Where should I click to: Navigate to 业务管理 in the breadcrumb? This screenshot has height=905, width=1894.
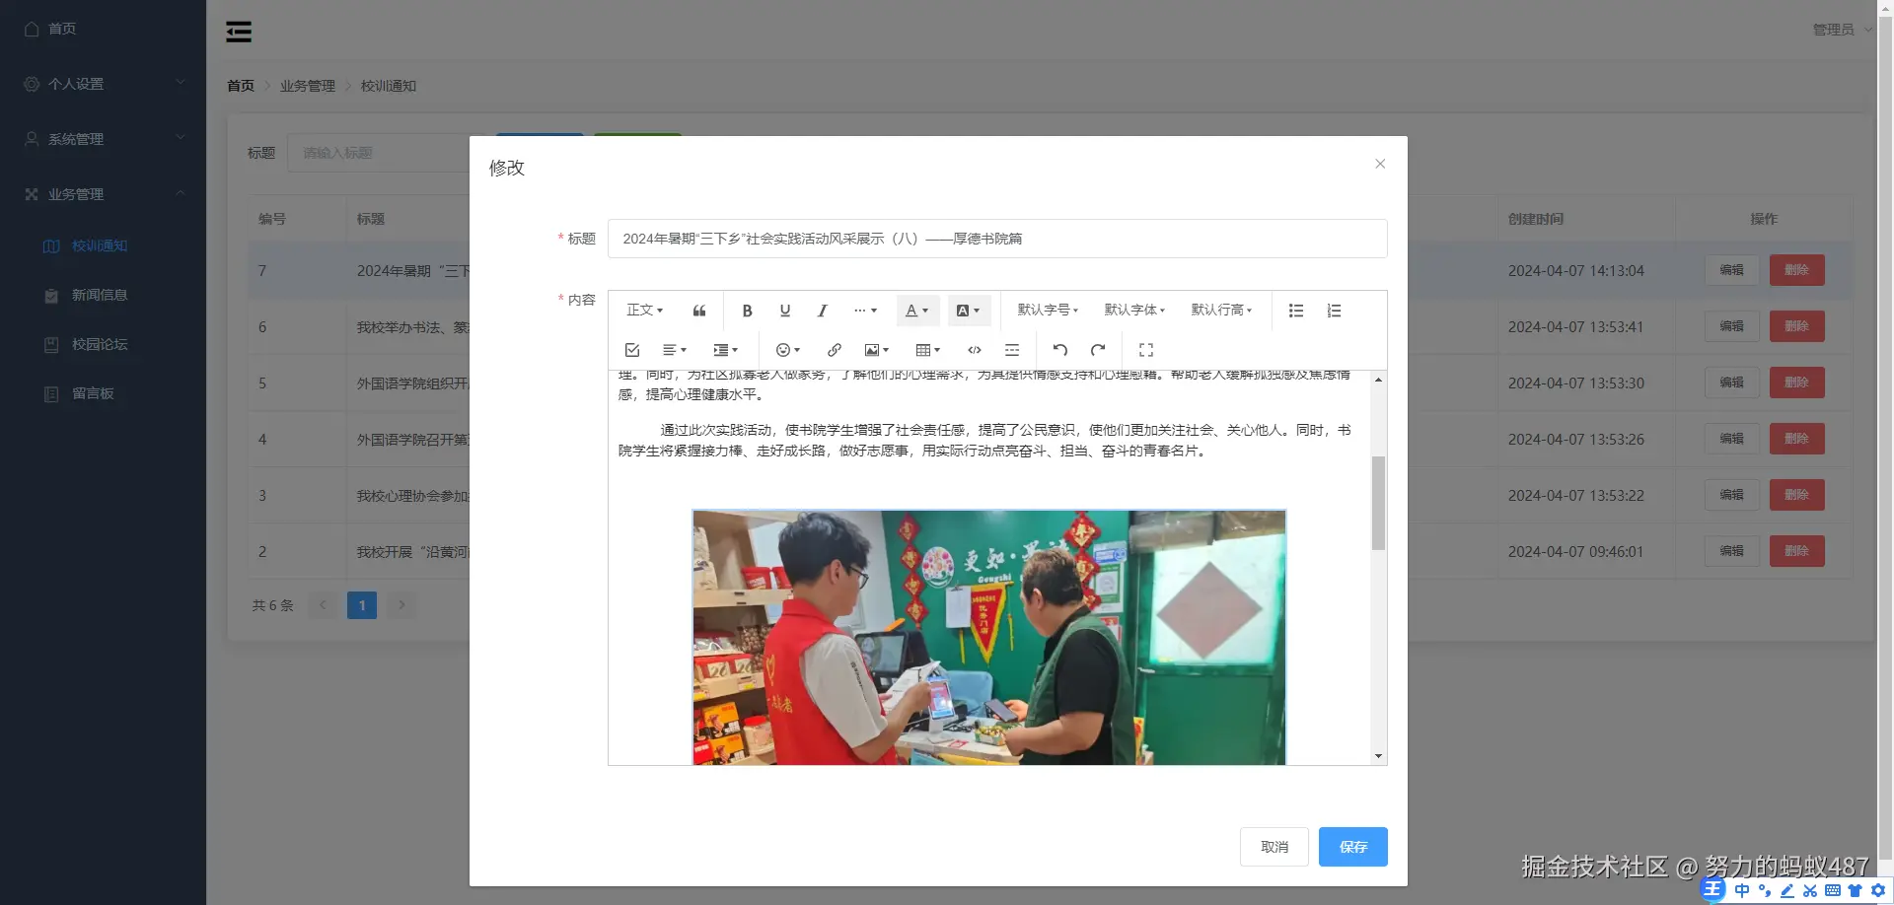point(307,86)
